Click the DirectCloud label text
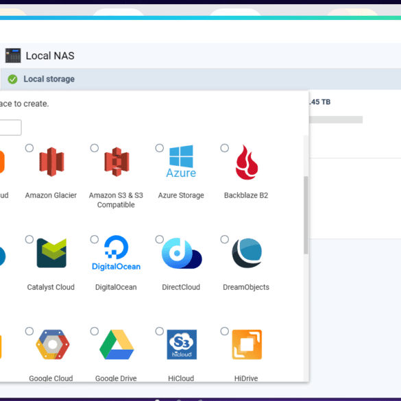The height and width of the screenshot is (401, 401). [181, 287]
